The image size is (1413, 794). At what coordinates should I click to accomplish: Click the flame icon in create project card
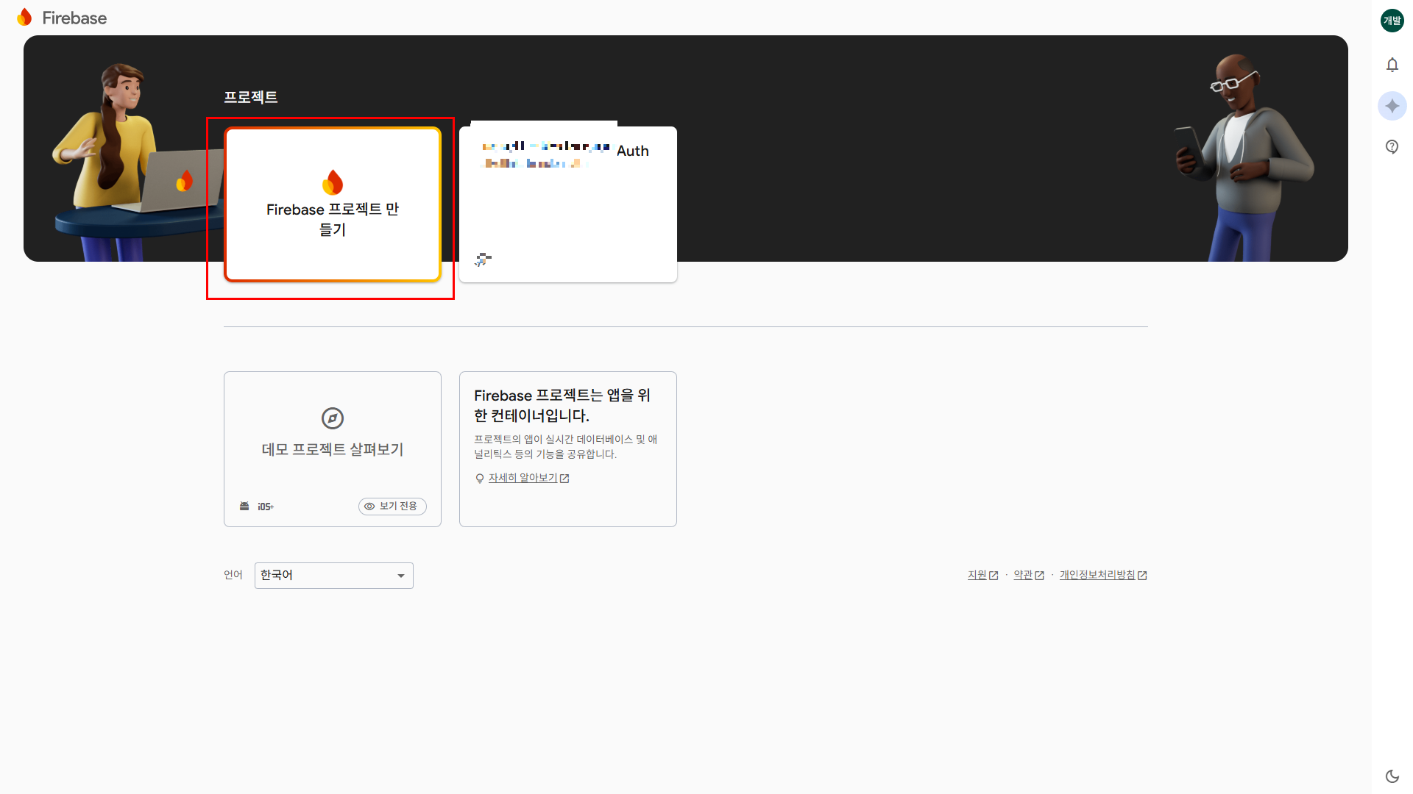coord(333,182)
